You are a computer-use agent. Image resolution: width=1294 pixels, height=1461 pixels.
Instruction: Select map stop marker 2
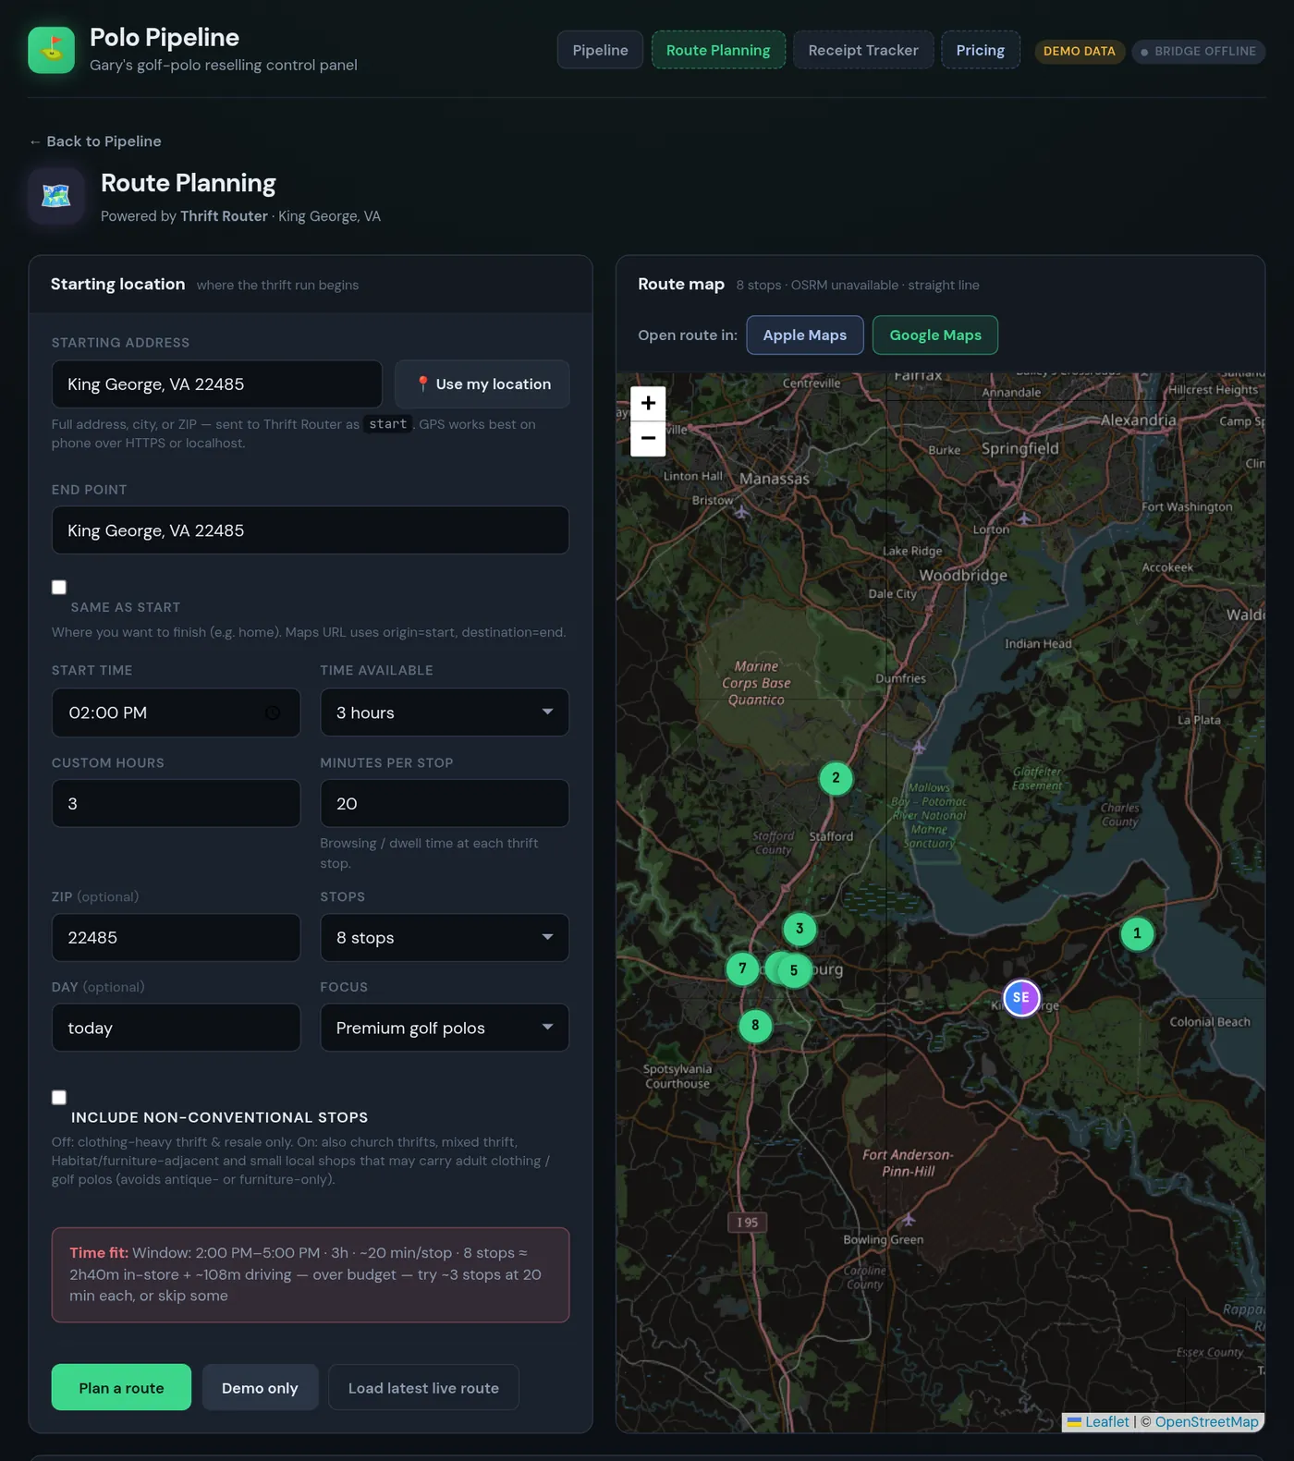click(836, 778)
